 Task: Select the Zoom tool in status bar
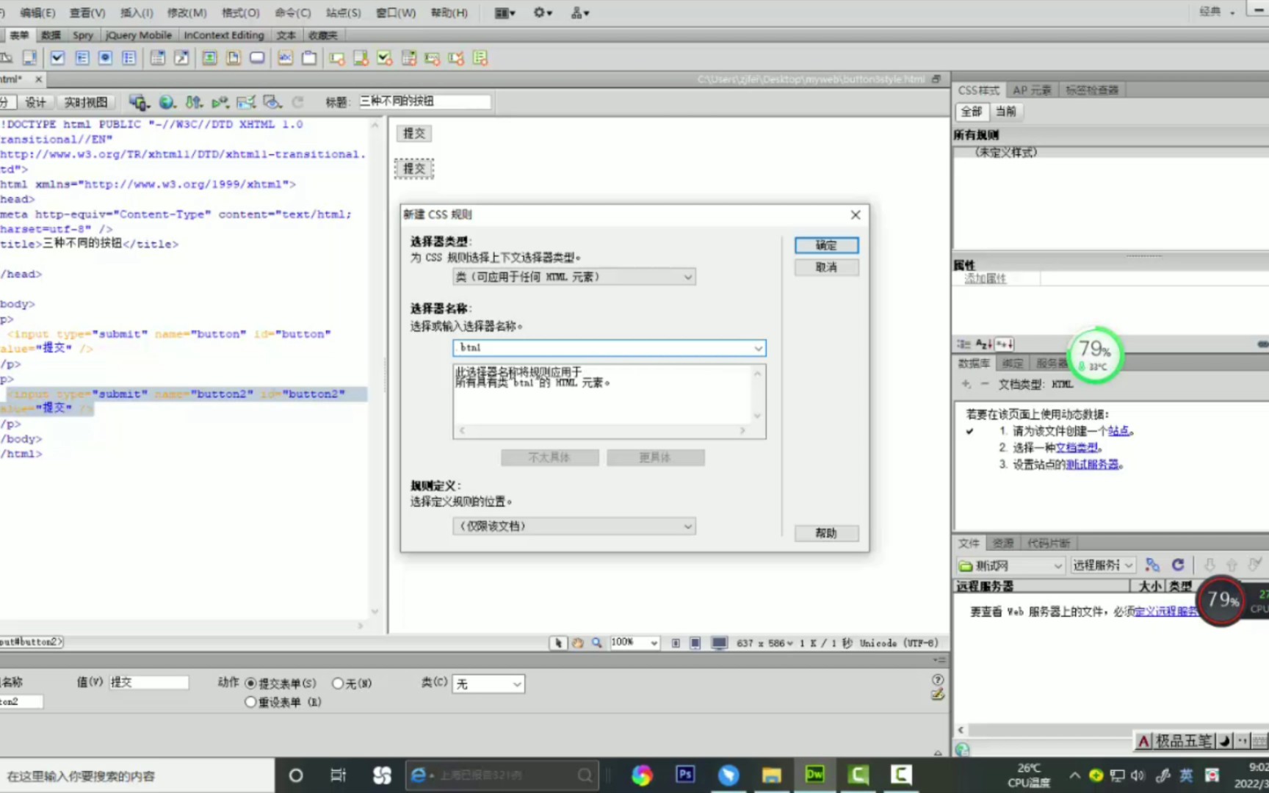point(597,643)
